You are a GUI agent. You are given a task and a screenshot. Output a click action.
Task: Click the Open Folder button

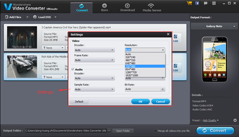[x=123, y=131]
